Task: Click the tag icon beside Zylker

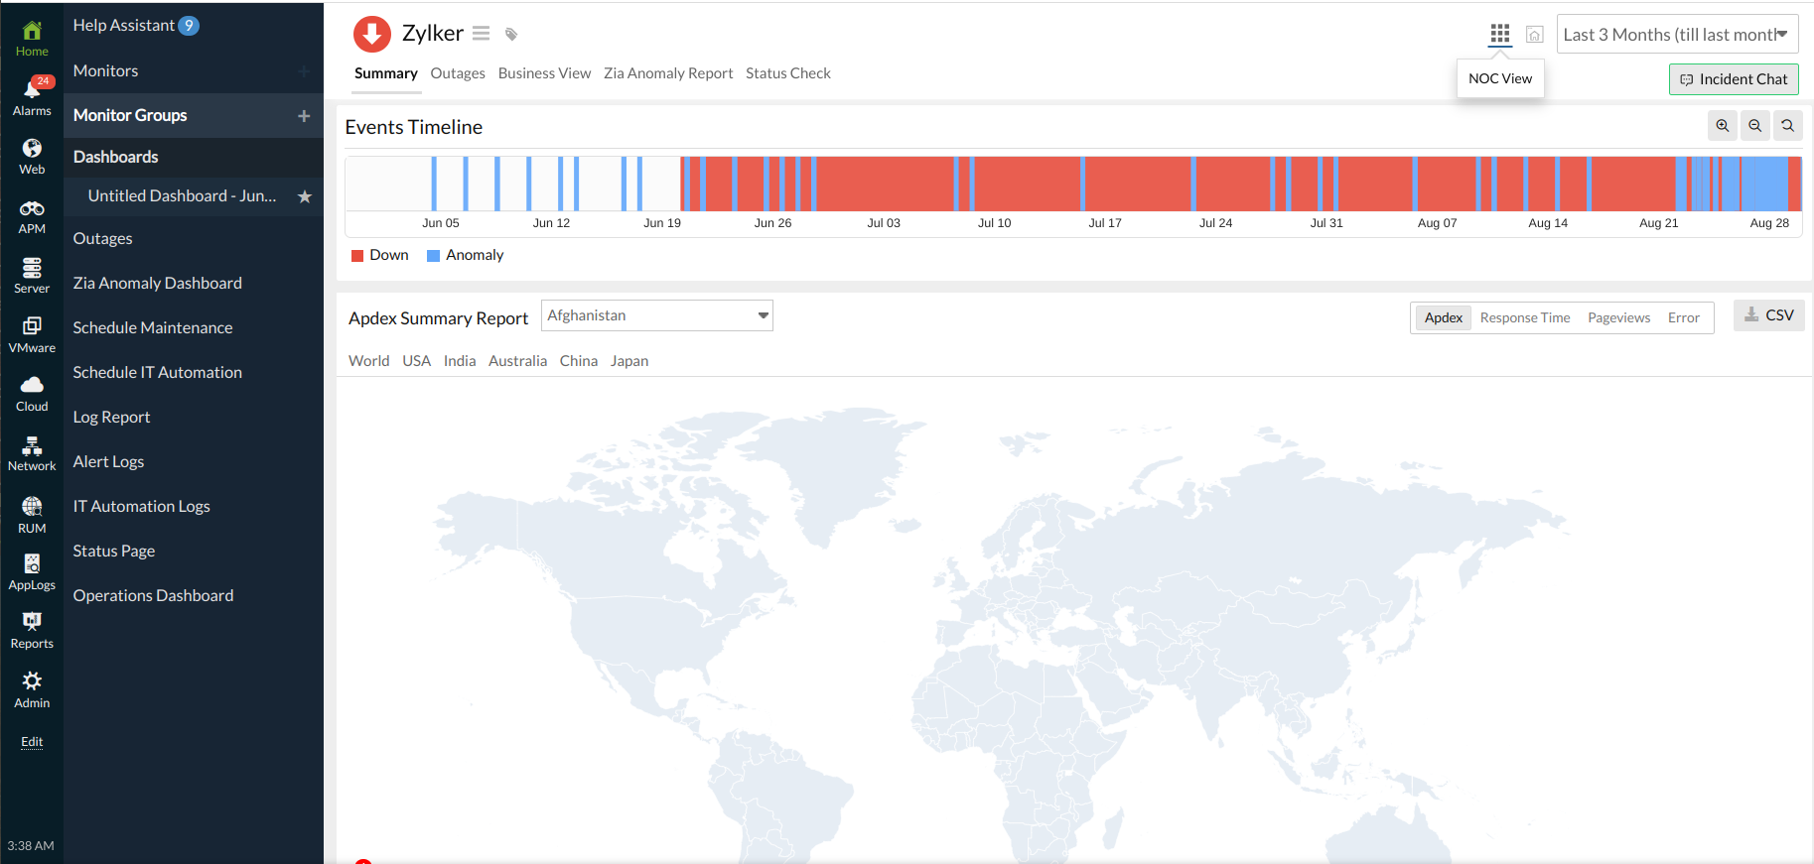Action: click(511, 35)
